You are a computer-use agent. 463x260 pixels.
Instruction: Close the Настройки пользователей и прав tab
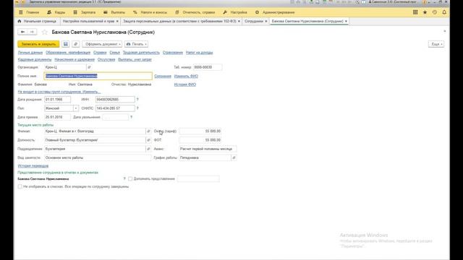(117, 21)
